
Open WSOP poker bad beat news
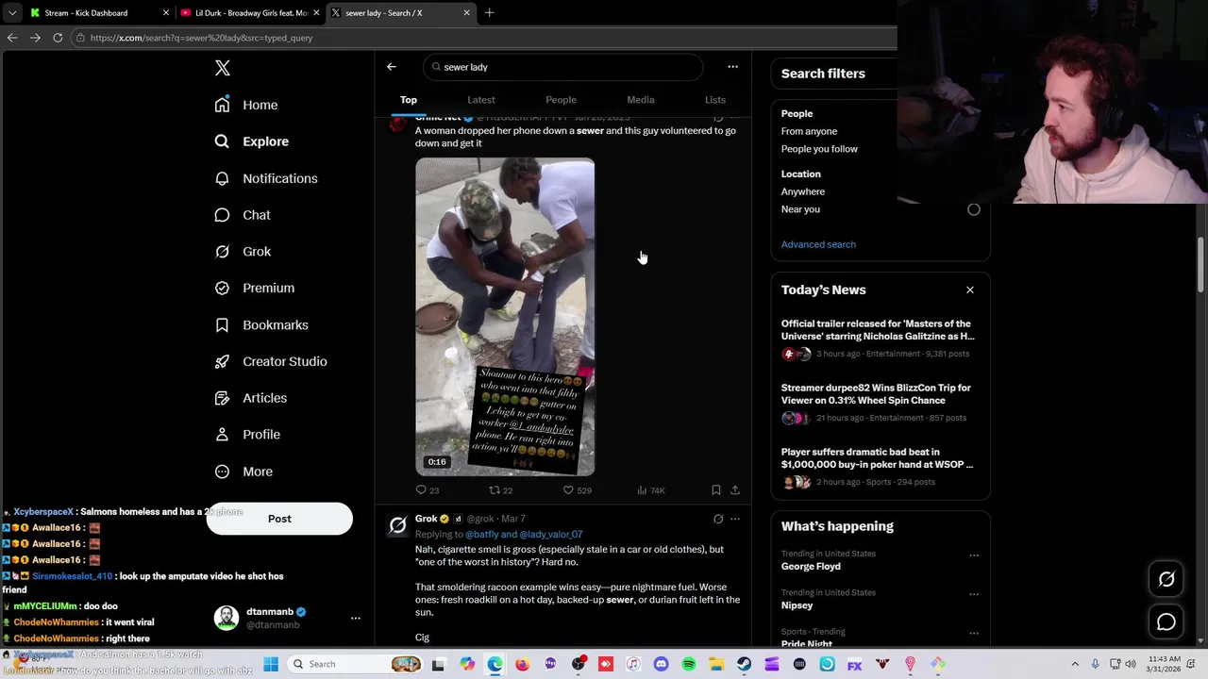click(x=878, y=468)
